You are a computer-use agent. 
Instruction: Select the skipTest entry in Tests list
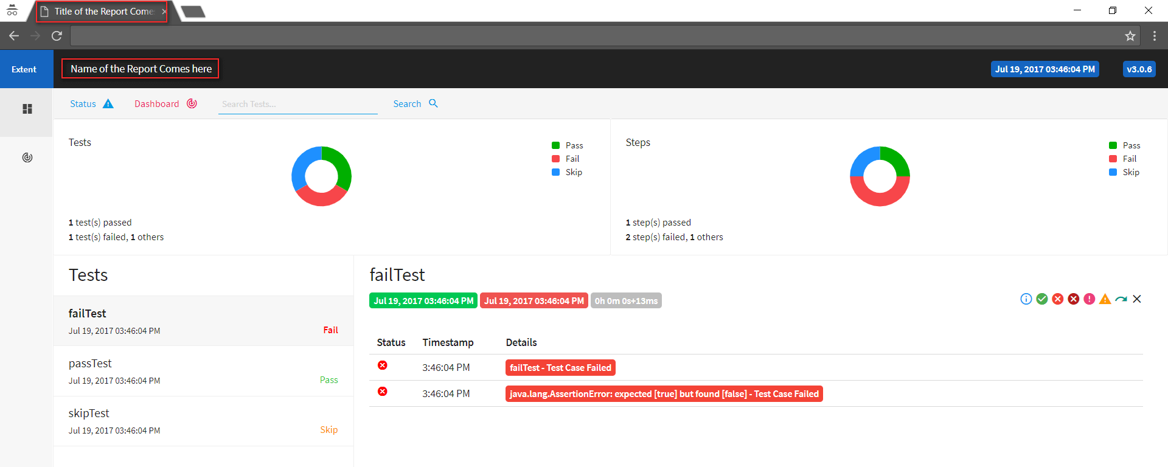tap(203, 421)
